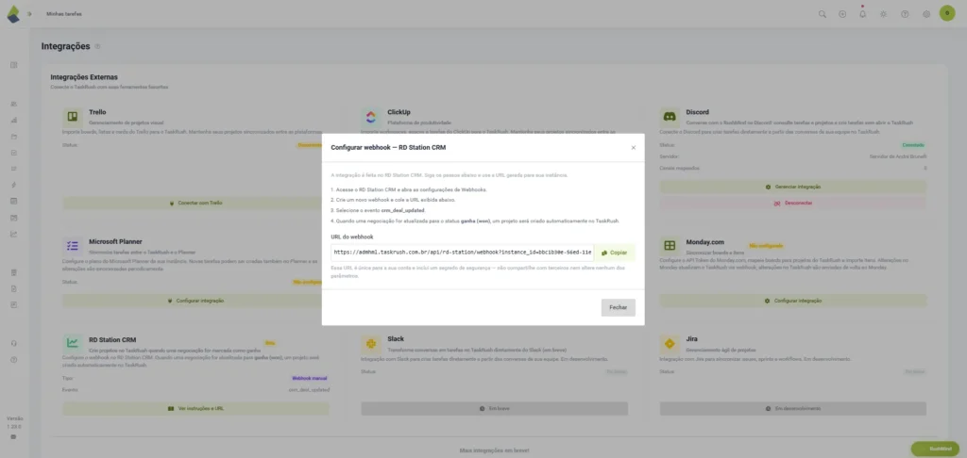
Task: Toggle the light theme sun icon
Action: (x=883, y=14)
